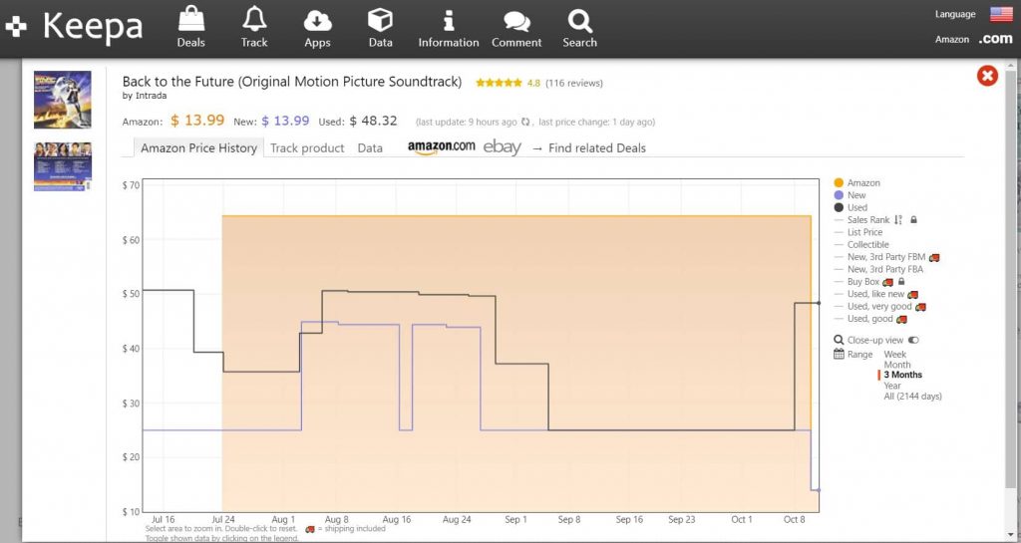The height and width of the screenshot is (543, 1021).
Task: Click the Used price $ 48.32
Action: [373, 121]
